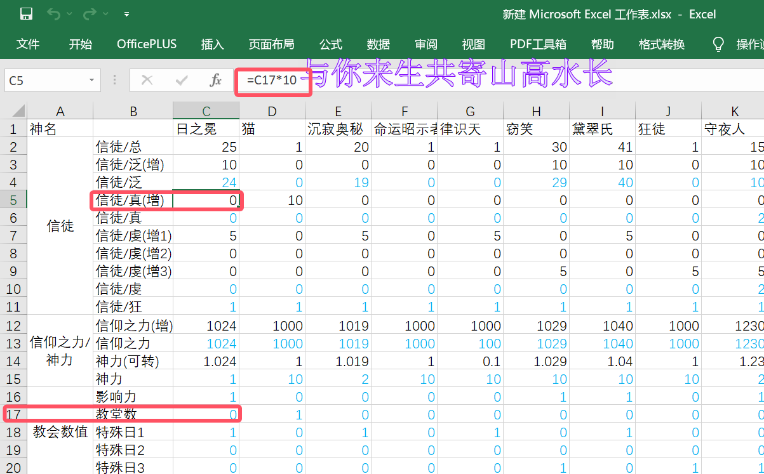The width and height of the screenshot is (764, 474).
Task: Open Customize Quick Access Toolbar dropdown
Action: (127, 14)
